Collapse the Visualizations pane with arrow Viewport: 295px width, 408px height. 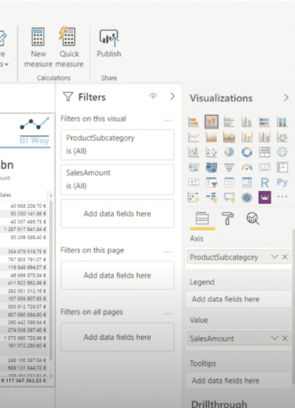point(286,98)
